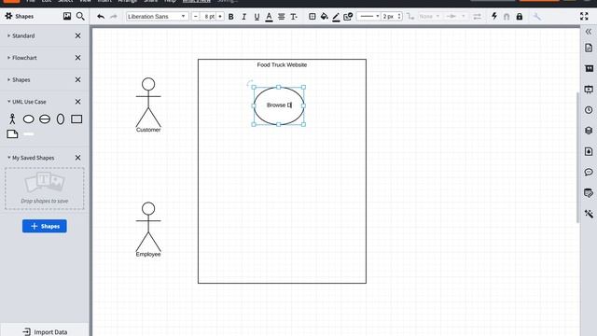The image size is (597, 336).
Task: Click the line width stepper arrows
Action: click(x=399, y=17)
